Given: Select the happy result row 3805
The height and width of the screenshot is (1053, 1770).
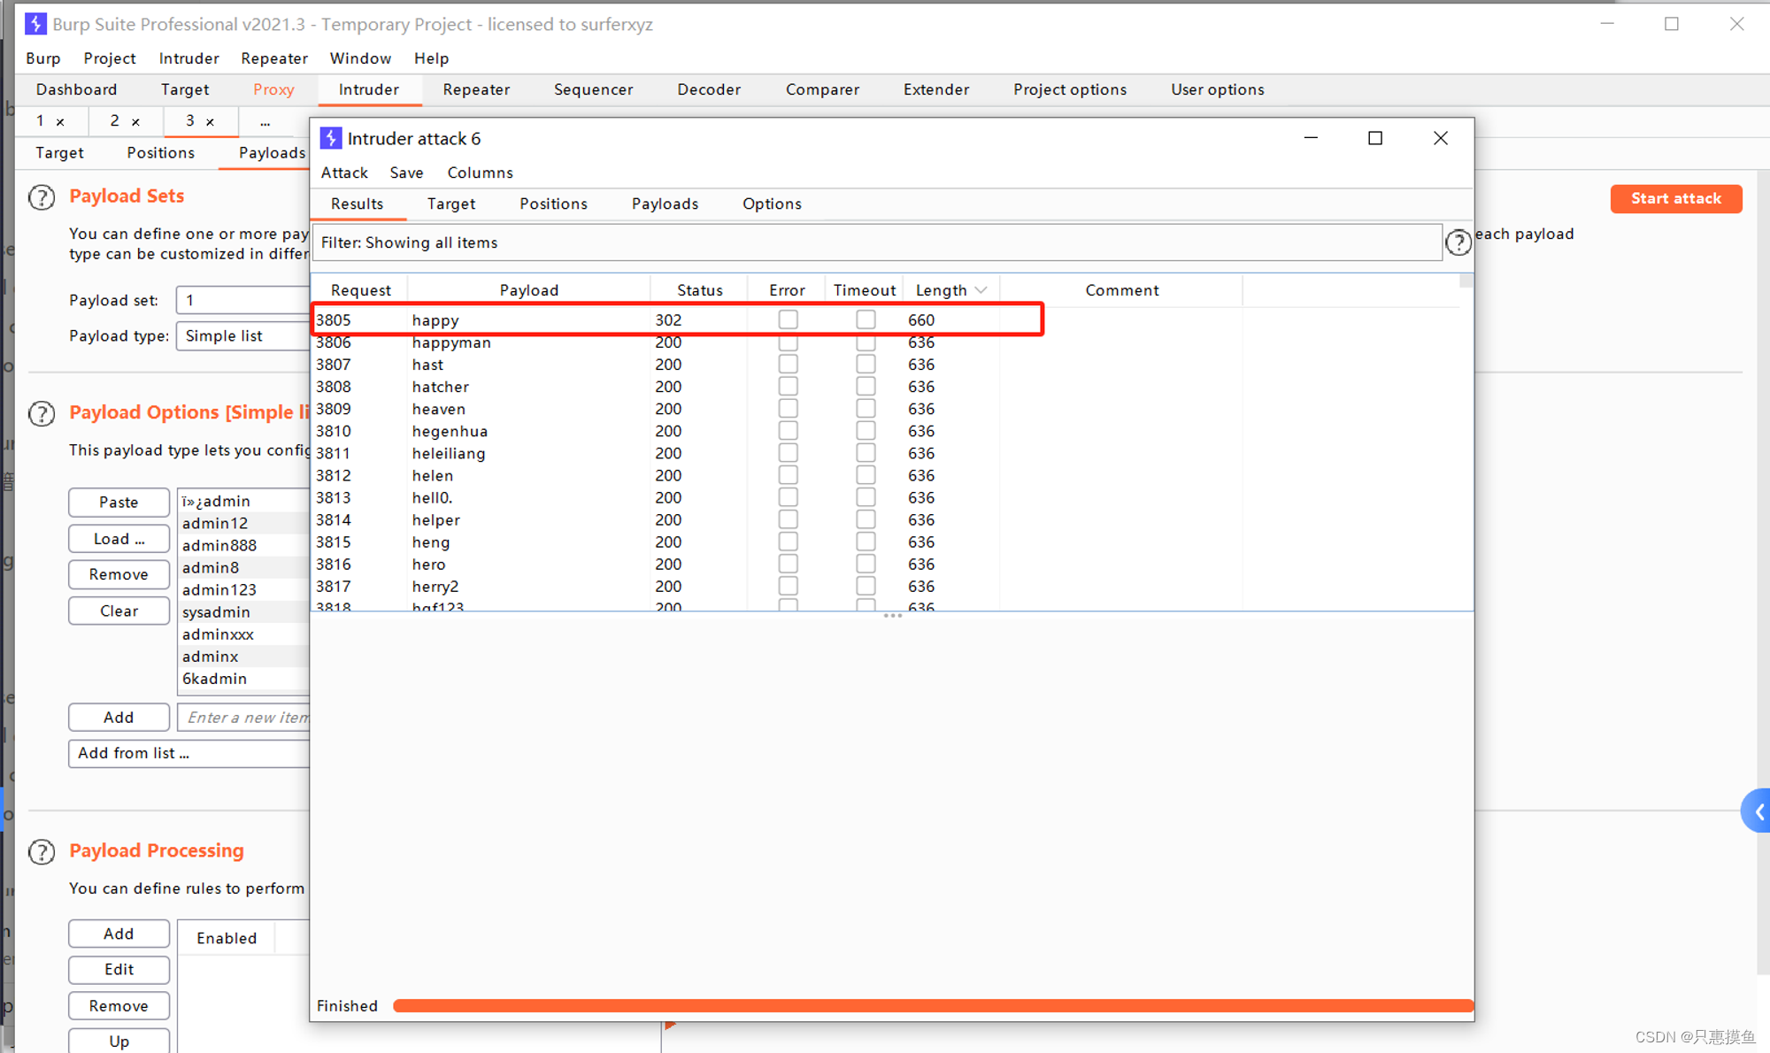Looking at the screenshot, I should pos(677,319).
